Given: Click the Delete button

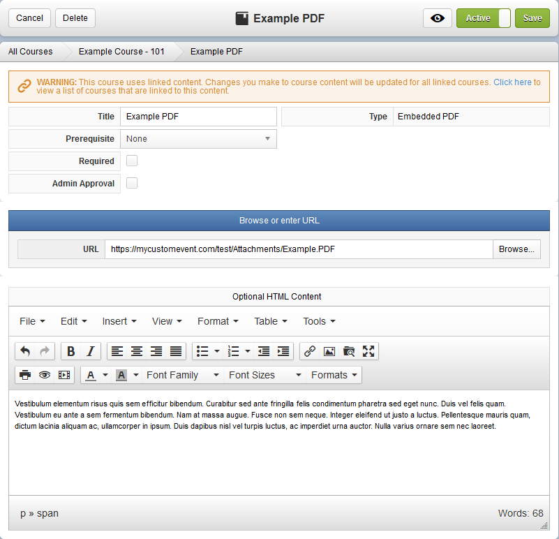Looking at the screenshot, I should click(75, 18).
